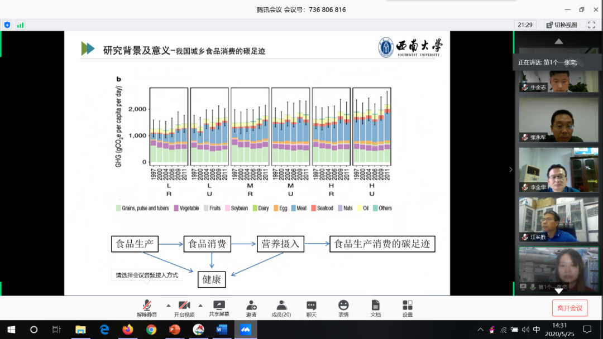Unmute microphone with 解除静音
Image resolution: width=603 pixels, height=339 pixels.
point(147,306)
